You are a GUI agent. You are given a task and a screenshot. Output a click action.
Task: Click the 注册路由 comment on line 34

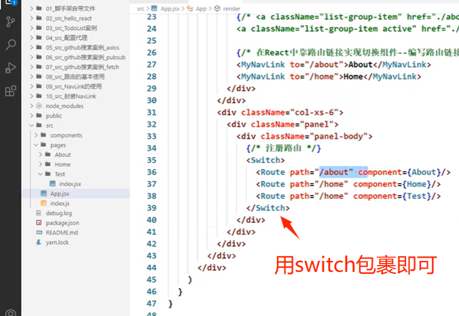283,148
